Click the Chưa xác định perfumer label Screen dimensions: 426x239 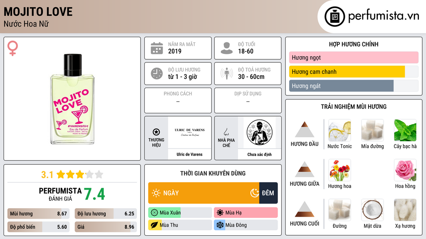click(260, 154)
